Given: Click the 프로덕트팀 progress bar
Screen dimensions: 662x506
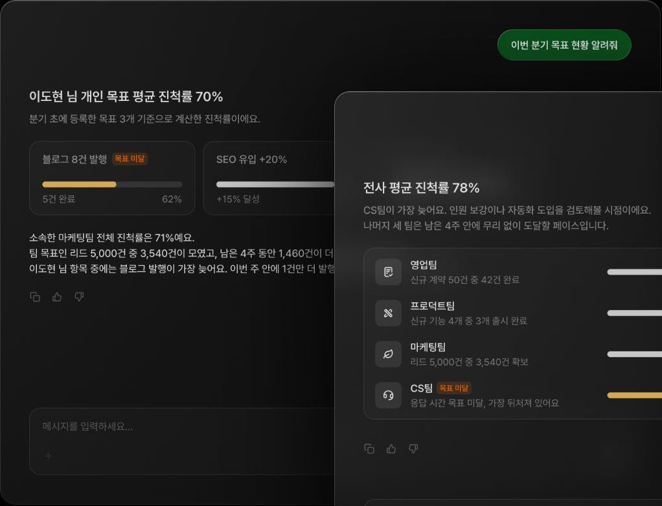Looking at the screenshot, I should pos(635,313).
